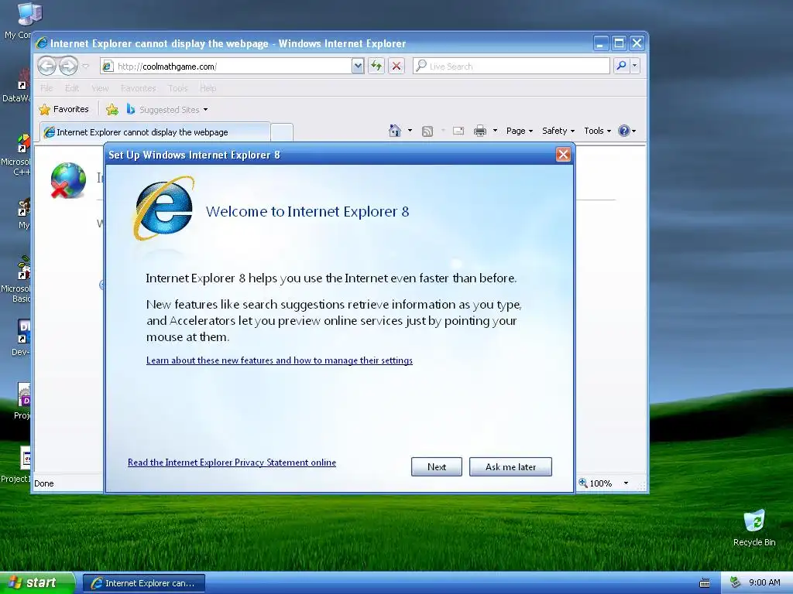Click the Live Search input box
This screenshot has width=793, height=594.
(x=511, y=67)
